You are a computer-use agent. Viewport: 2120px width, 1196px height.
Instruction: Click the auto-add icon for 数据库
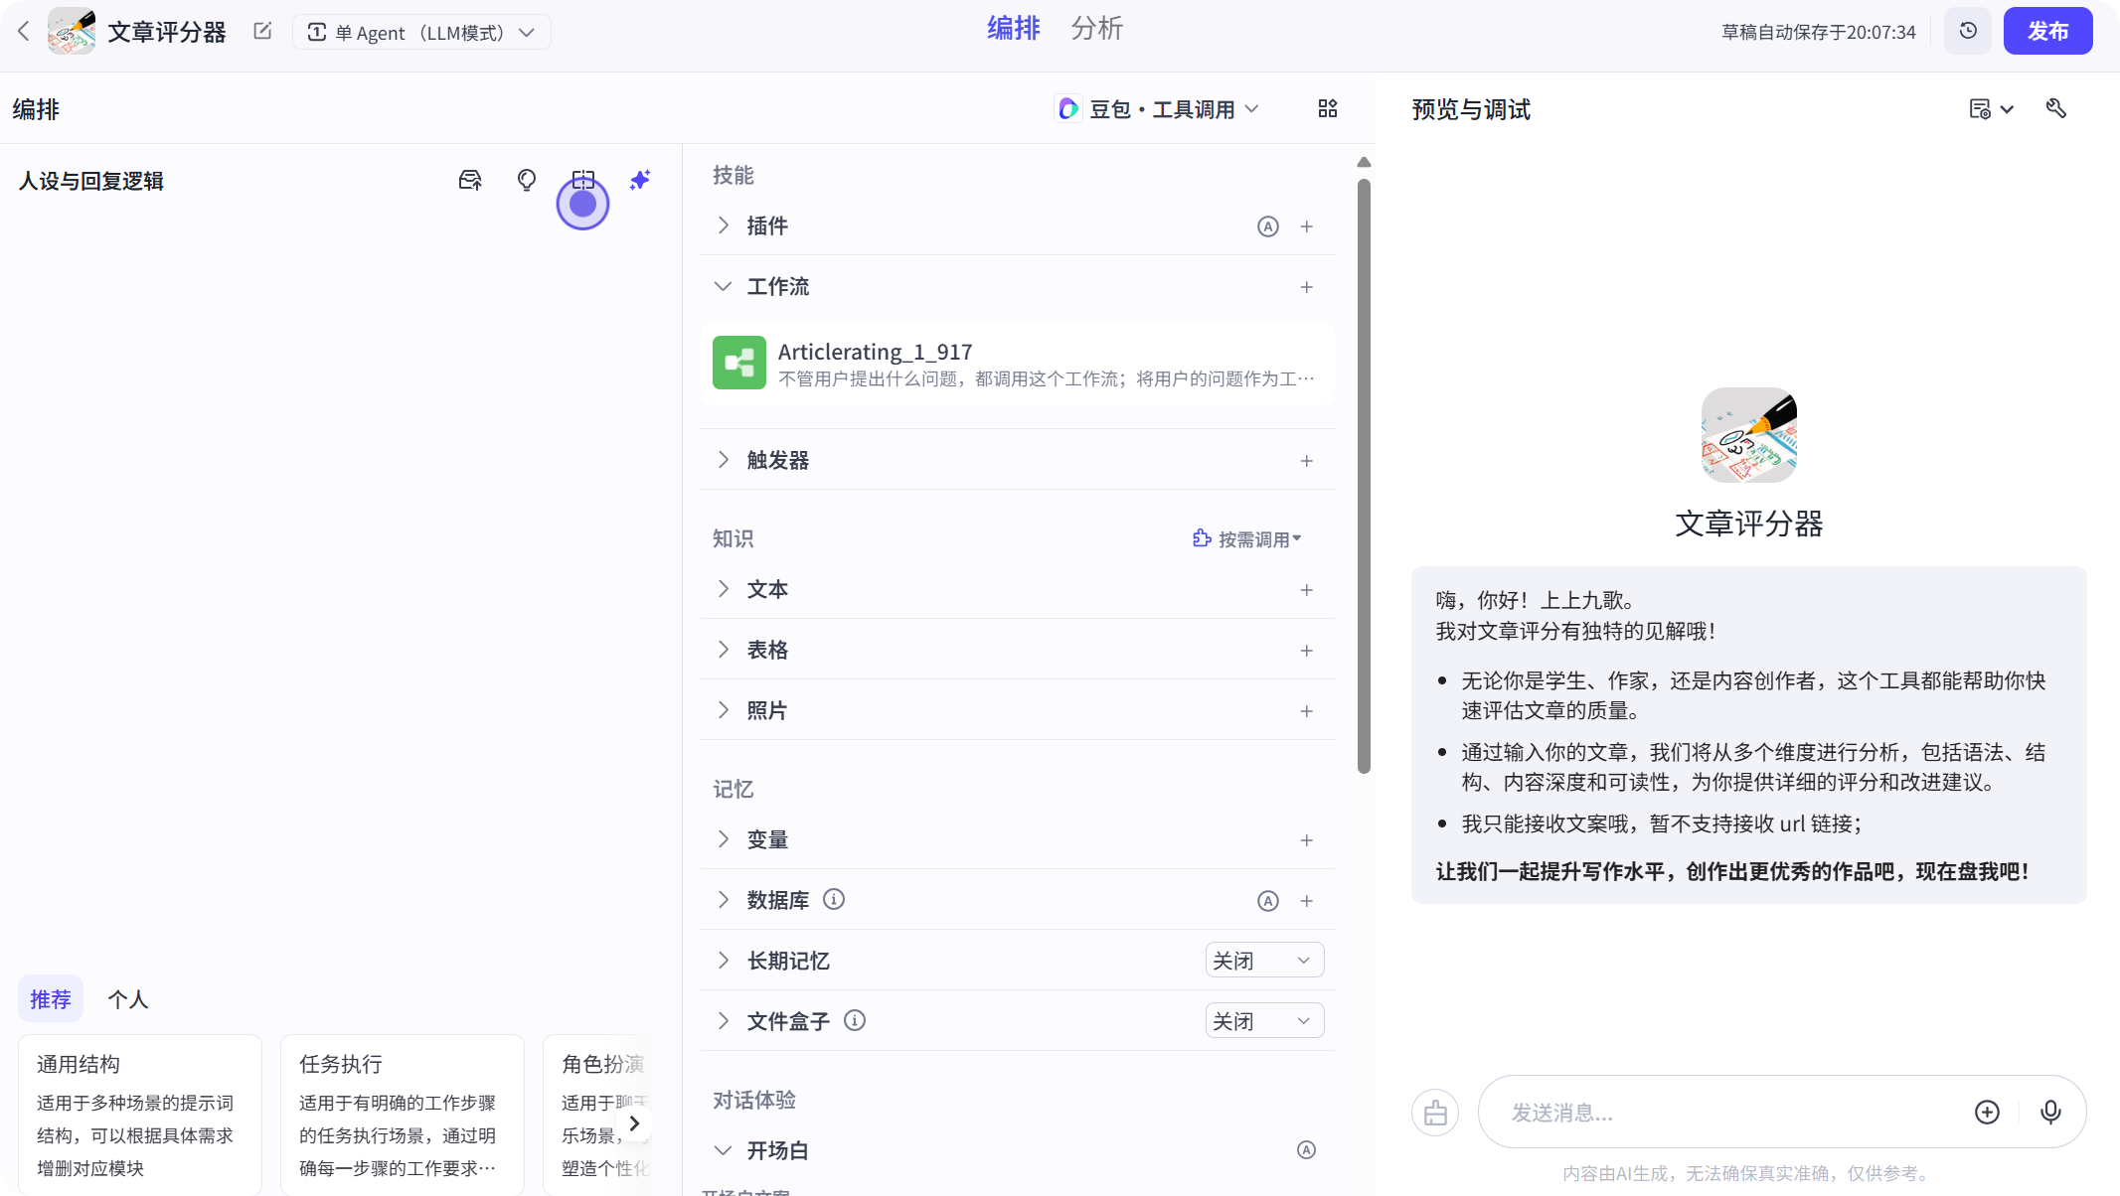[x=1268, y=901]
